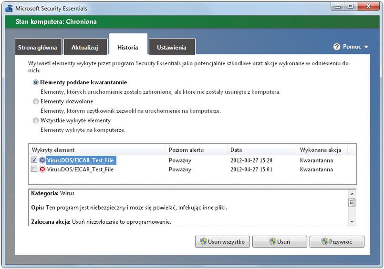Click the Microsoft Security Essentials title bar icon
Image resolution: width=384 pixels, height=269 pixels.
click(x=10, y=8)
